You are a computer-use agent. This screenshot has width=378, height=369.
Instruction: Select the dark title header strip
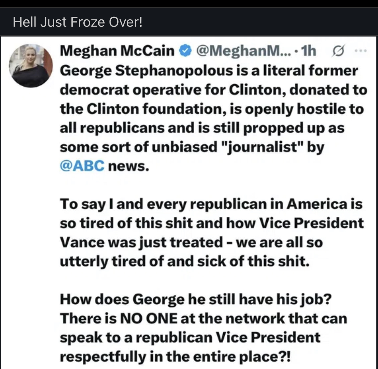click(189, 22)
